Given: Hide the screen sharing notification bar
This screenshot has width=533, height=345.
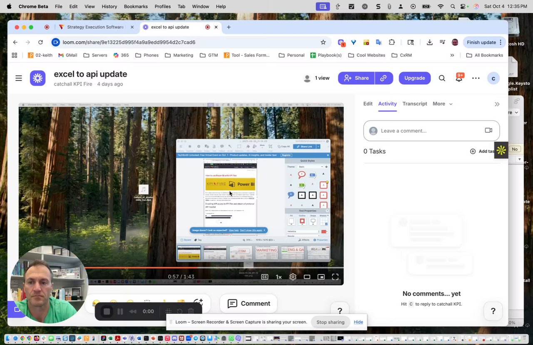Looking at the screenshot, I should click(359, 322).
